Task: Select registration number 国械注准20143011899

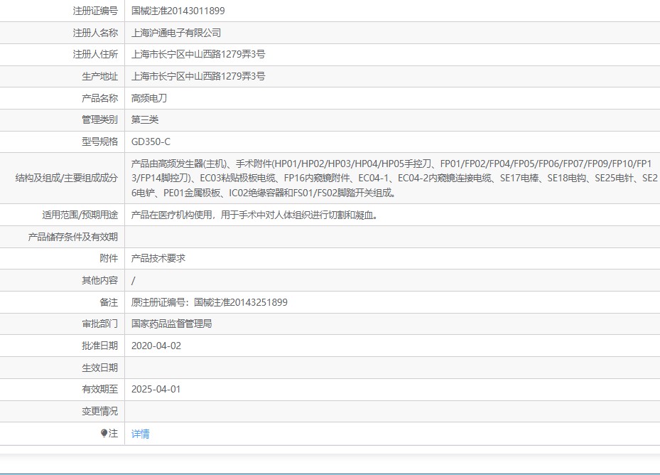Action: pos(178,11)
